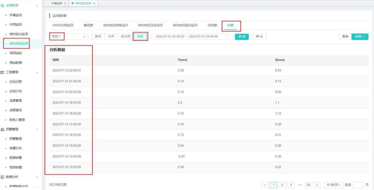The image size is (374, 190).
Task: Switch to the 动挠度 tab
Action: pos(212,25)
